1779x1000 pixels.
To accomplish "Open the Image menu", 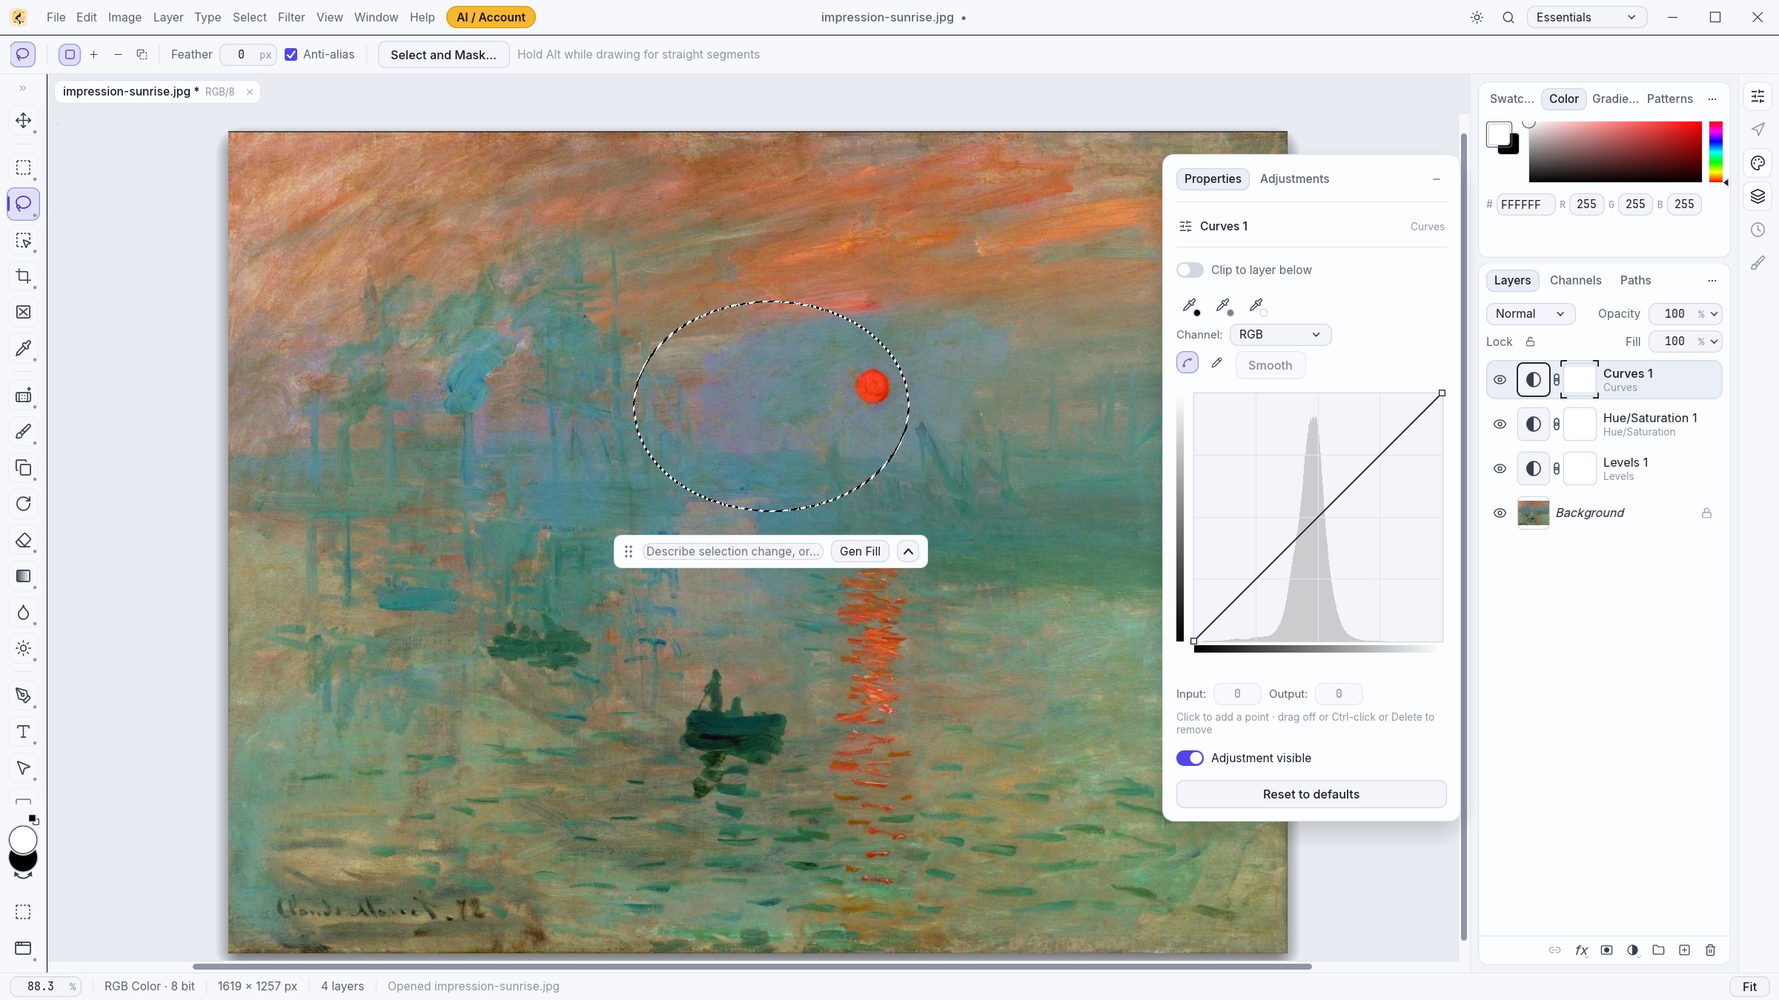I will (125, 17).
